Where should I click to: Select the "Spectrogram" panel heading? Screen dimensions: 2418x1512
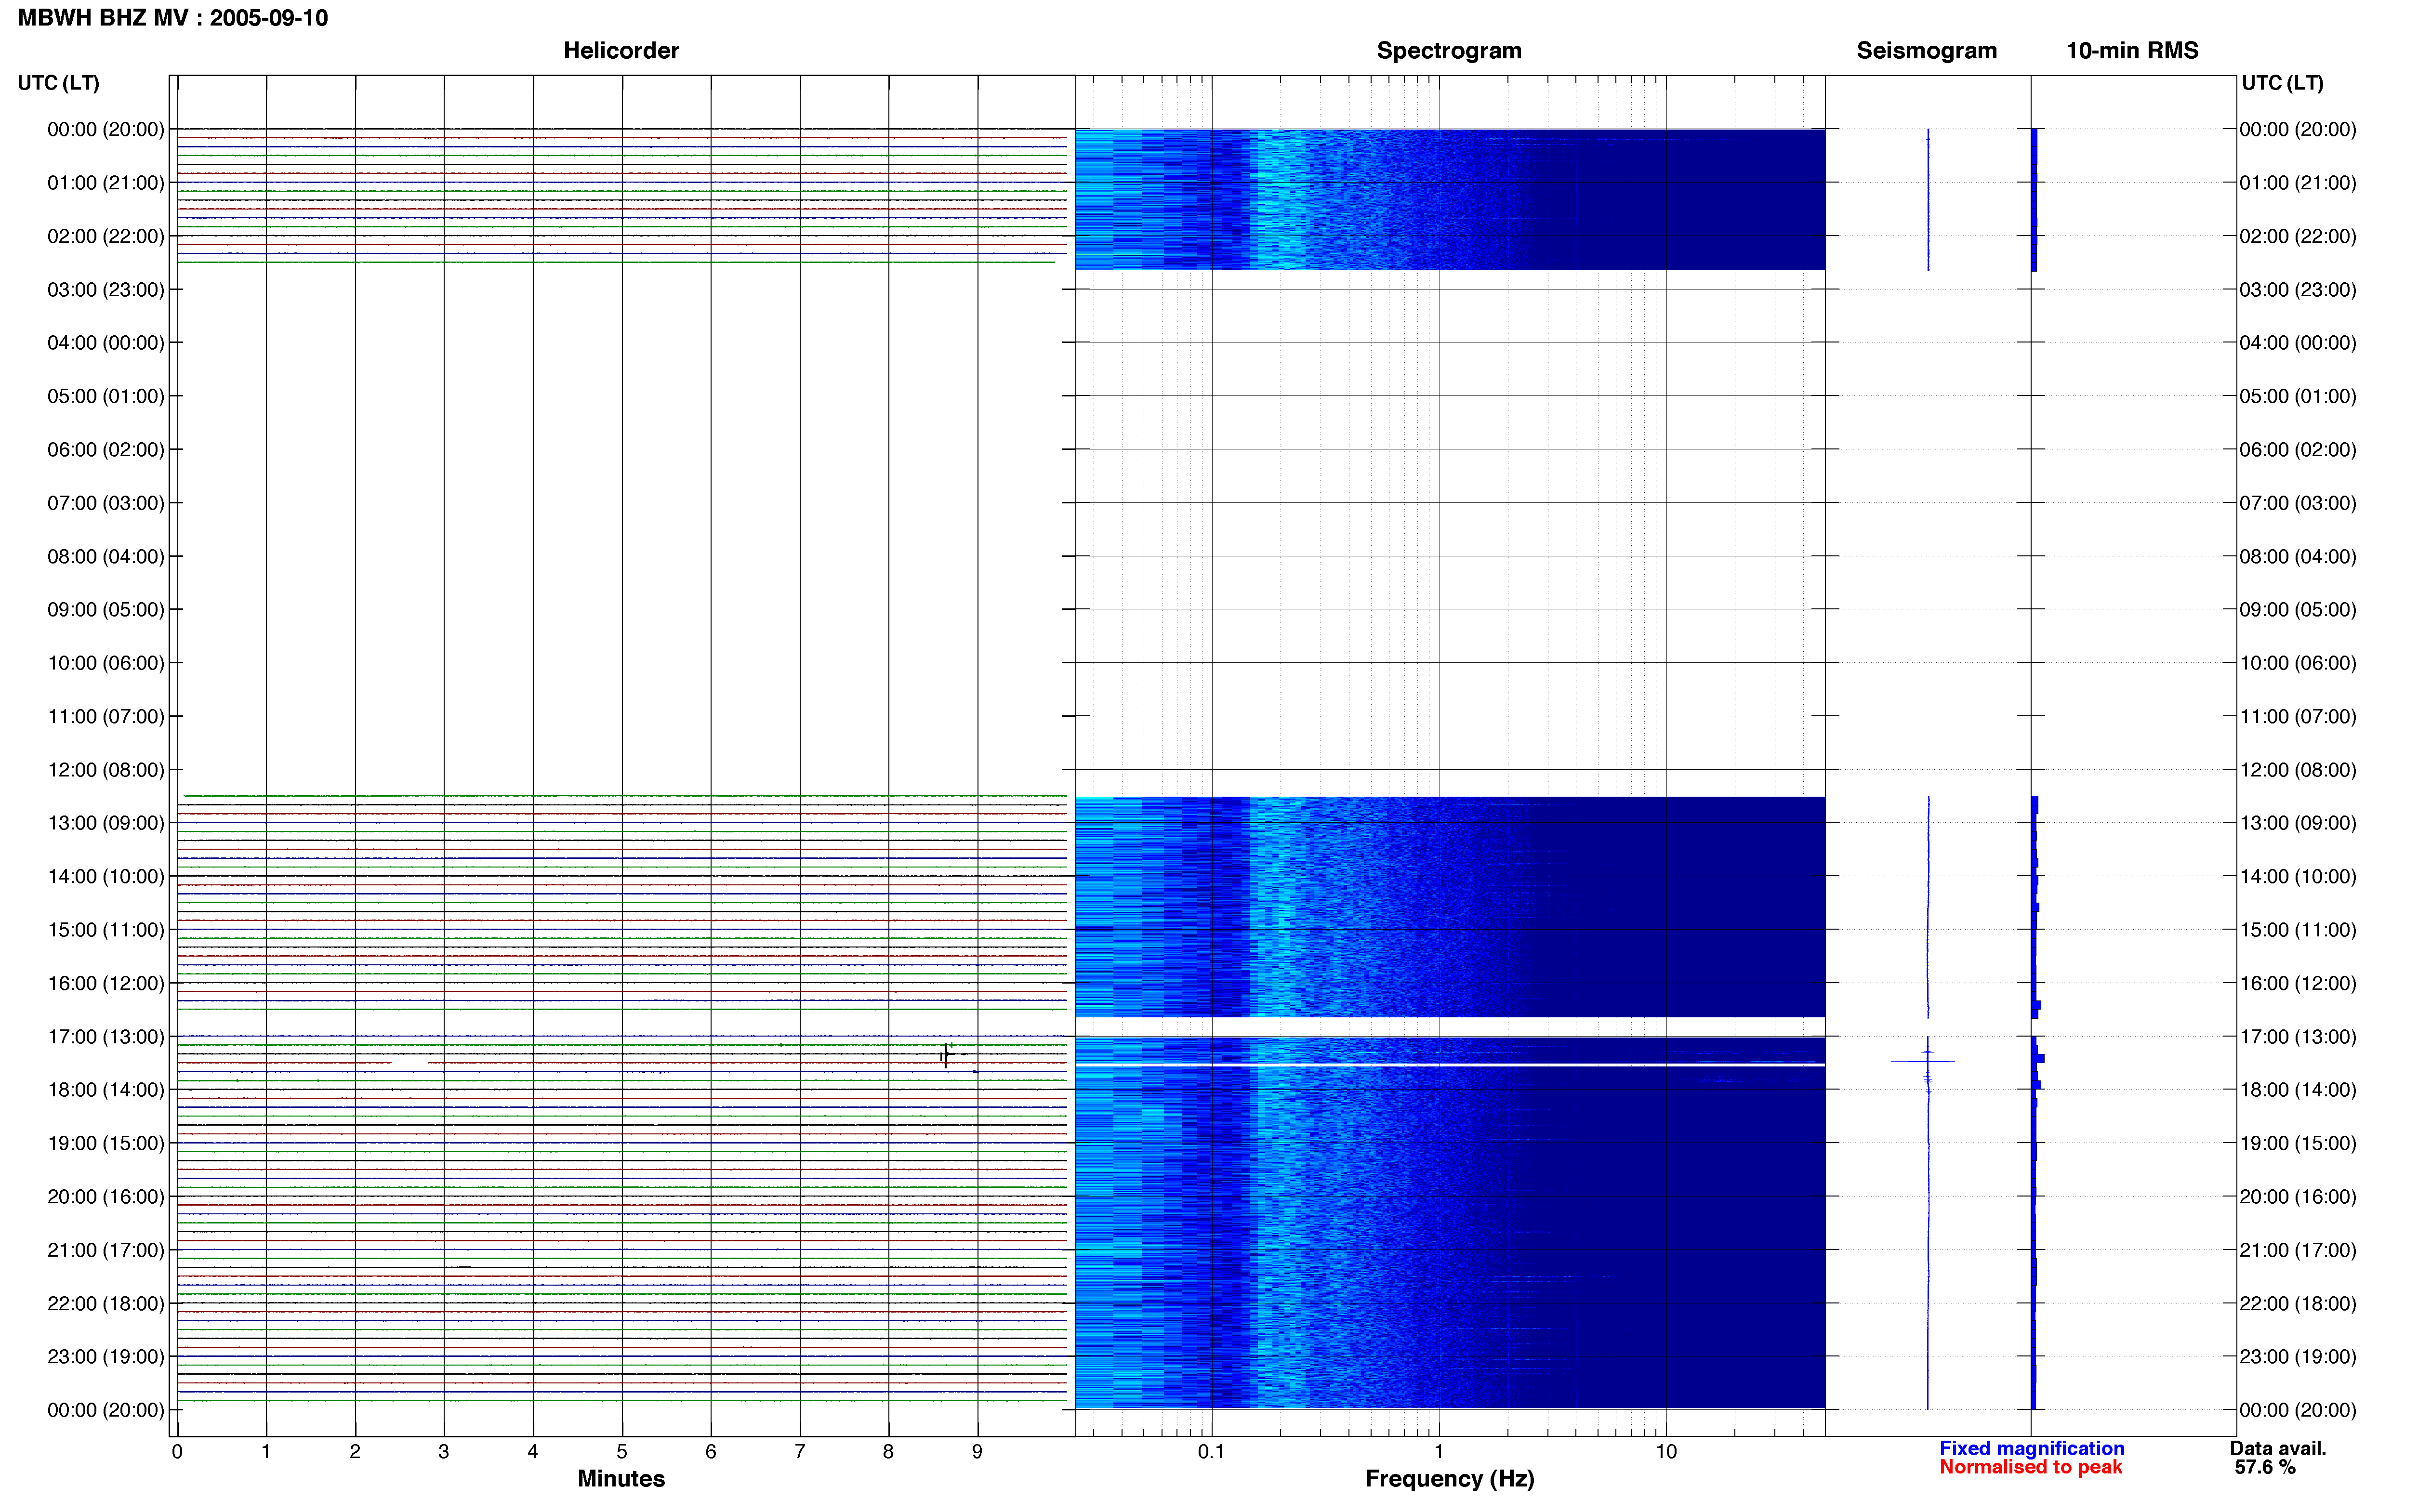[1449, 50]
